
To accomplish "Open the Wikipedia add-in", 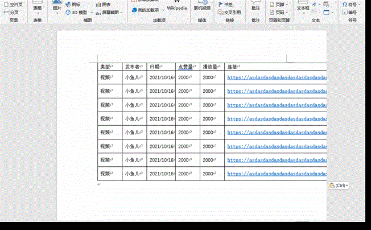I will (x=176, y=8).
